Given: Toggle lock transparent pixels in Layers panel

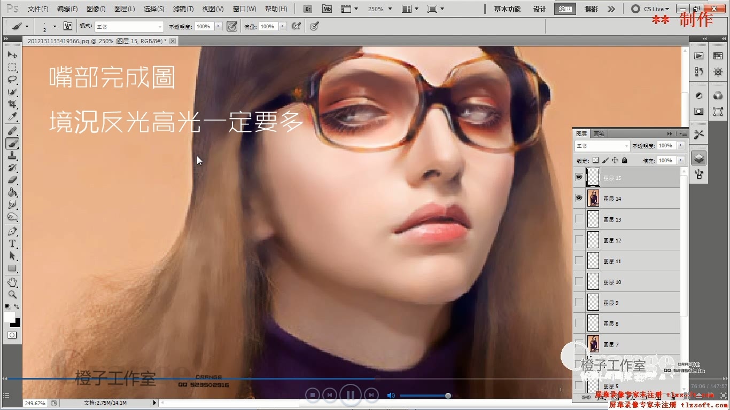Looking at the screenshot, I should coord(596,160).
